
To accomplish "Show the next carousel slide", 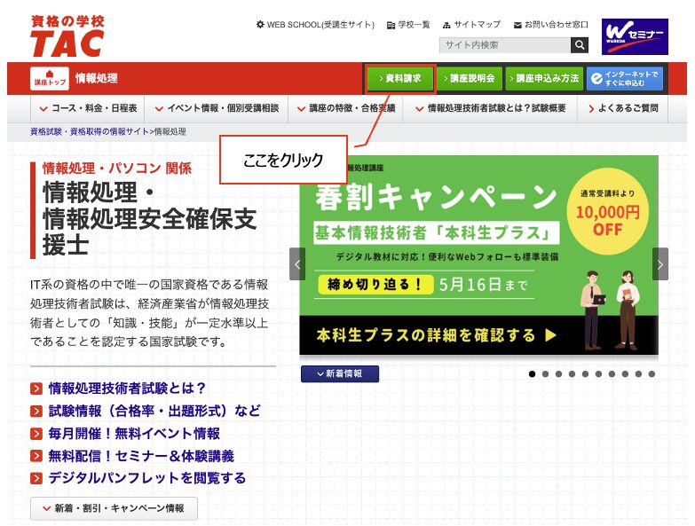I will click(660, 264).
